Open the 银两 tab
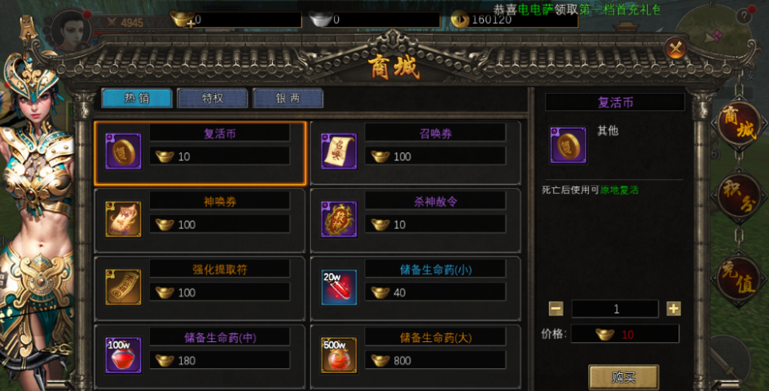Screen dimensions: 769x391 pos(288,98)
